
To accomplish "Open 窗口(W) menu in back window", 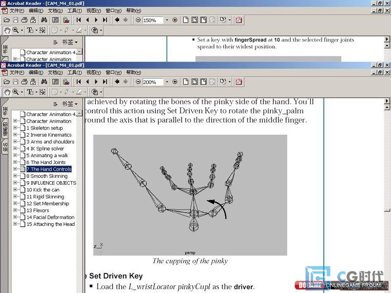I will 113,10.
